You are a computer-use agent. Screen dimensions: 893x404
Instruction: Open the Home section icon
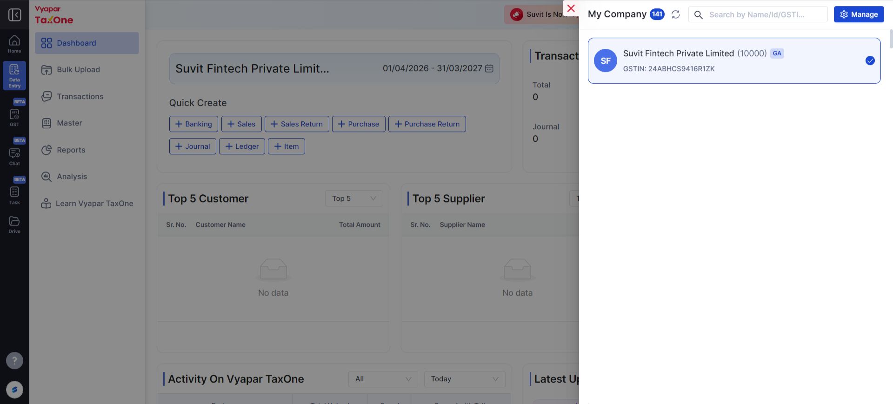[x=14, y=44]
